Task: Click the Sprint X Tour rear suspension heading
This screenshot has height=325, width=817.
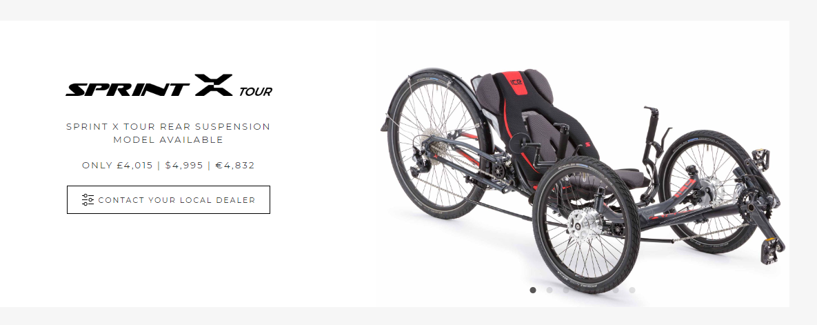Action: point(168,133)
